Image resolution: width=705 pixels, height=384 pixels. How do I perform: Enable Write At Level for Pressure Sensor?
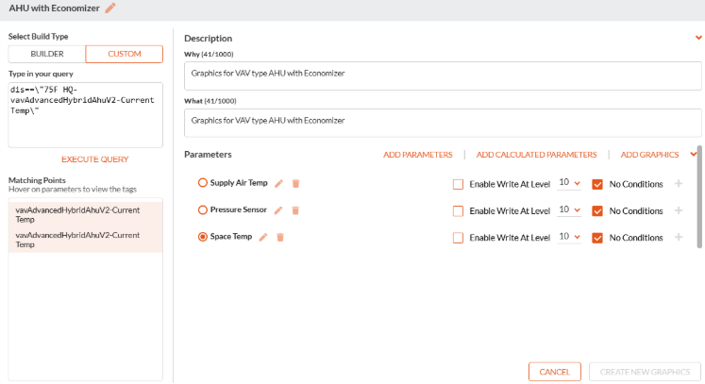click(x=458, y=211)
